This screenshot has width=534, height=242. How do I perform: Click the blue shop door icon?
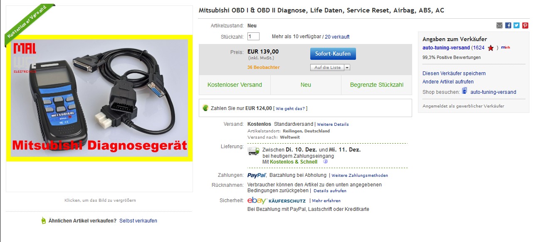coord(465,91)
